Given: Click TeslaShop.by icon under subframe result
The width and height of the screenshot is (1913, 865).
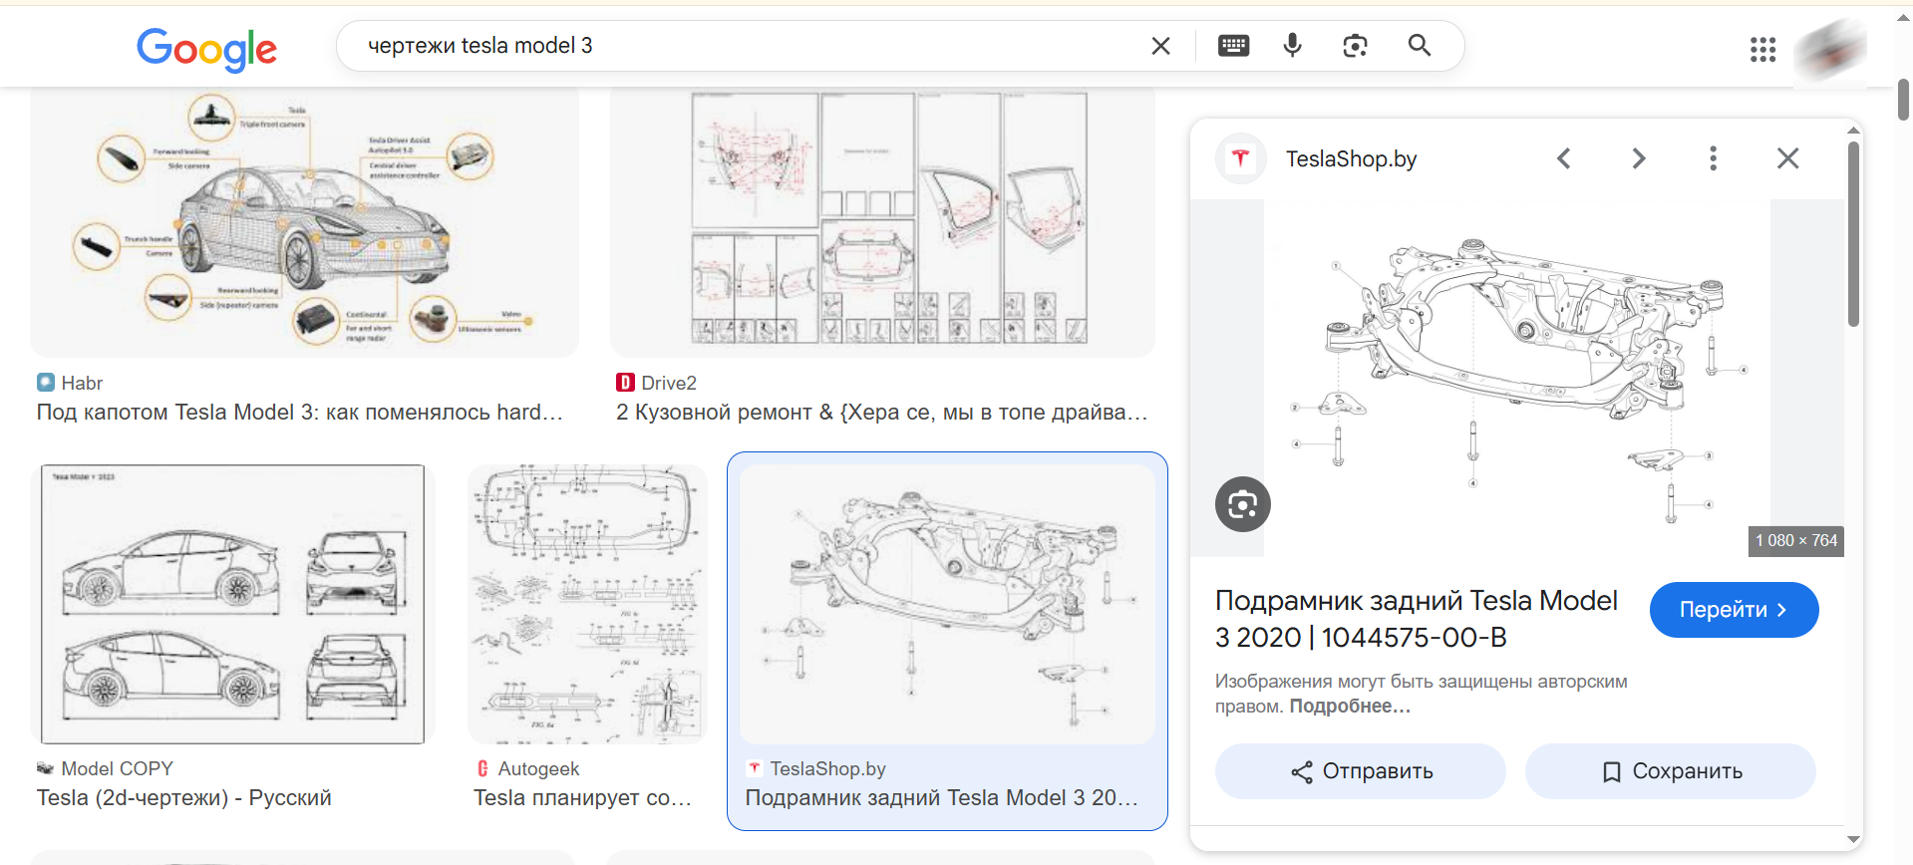Looking at the screenshot, I should pyautogui.click(x=755, y=768).
